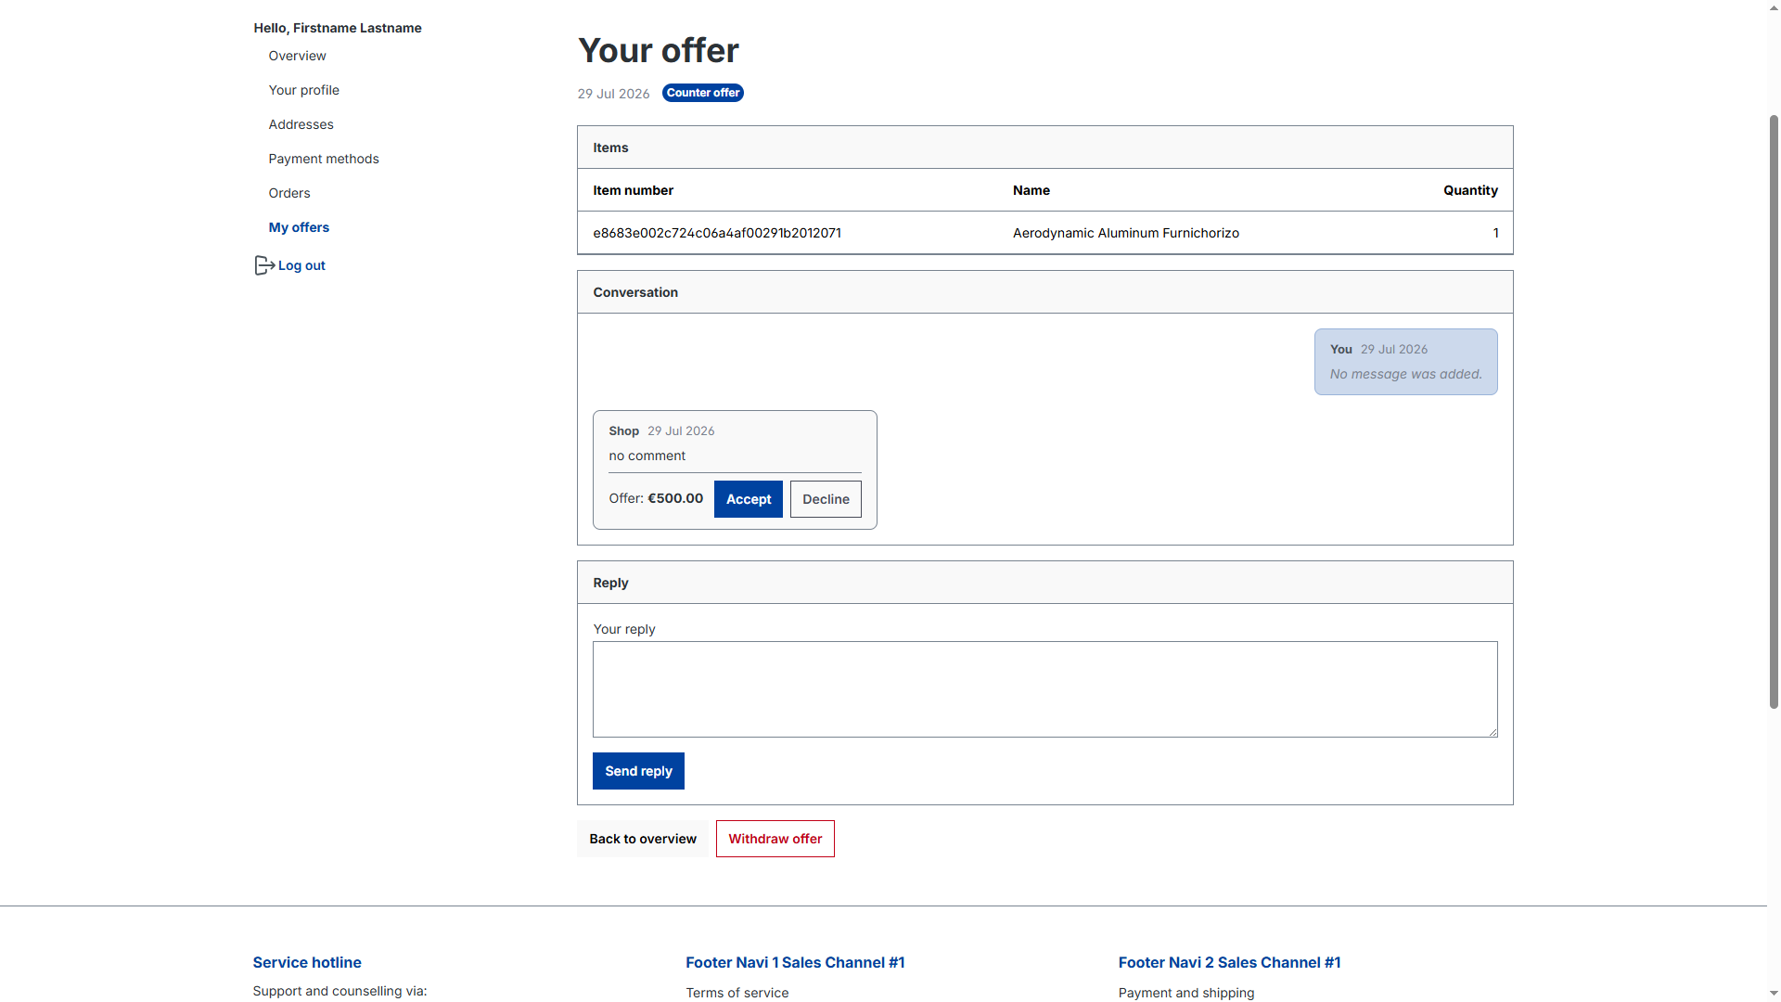Click the Name column header

coord(1031,190)
